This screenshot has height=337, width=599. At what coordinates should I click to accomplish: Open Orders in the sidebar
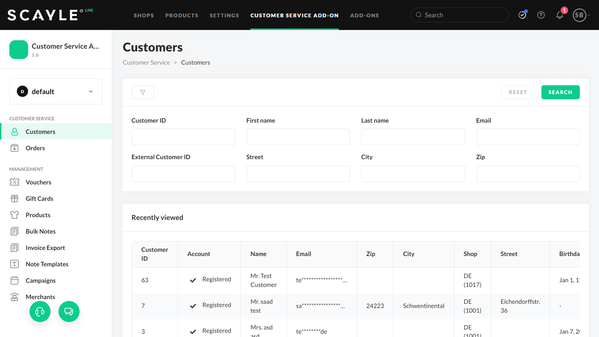coord(35,148)
